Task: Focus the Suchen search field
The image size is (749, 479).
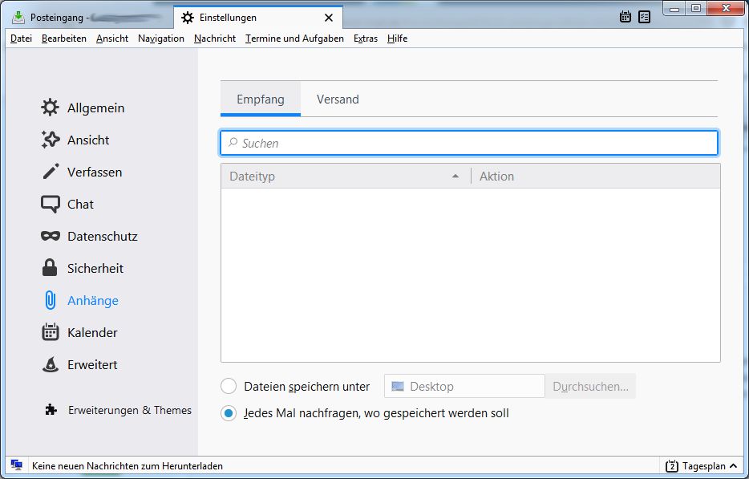Action: 469,143
